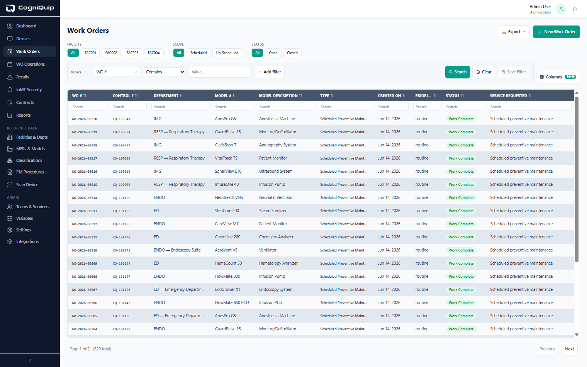587x367 pixels.
Task: Open Recalls warning triangle icon
Action: click(x=10, y=77)
